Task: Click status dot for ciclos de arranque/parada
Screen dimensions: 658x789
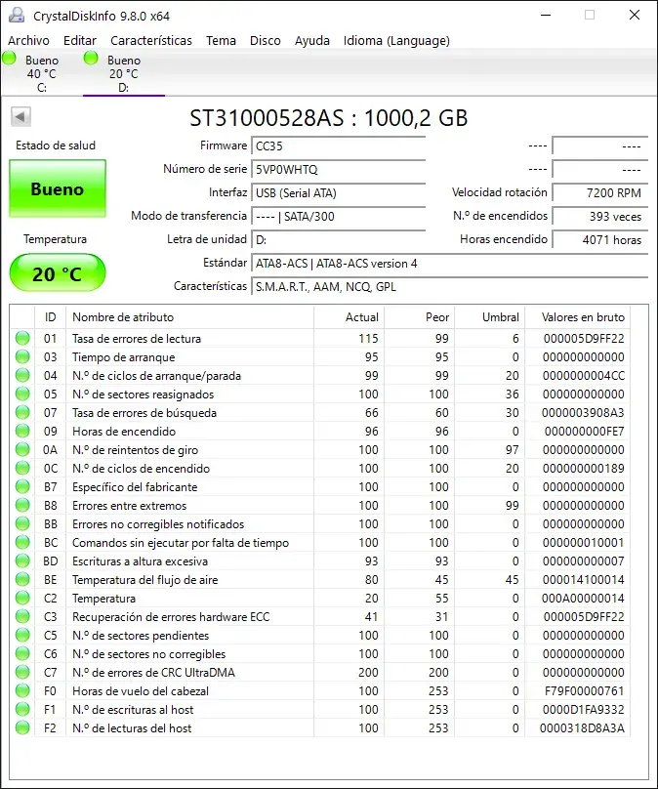Action: pyautogui.click(x=22, y=375)
